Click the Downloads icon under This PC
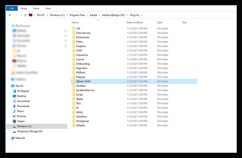This screenshot has width=242, height=158. [14, 106]
